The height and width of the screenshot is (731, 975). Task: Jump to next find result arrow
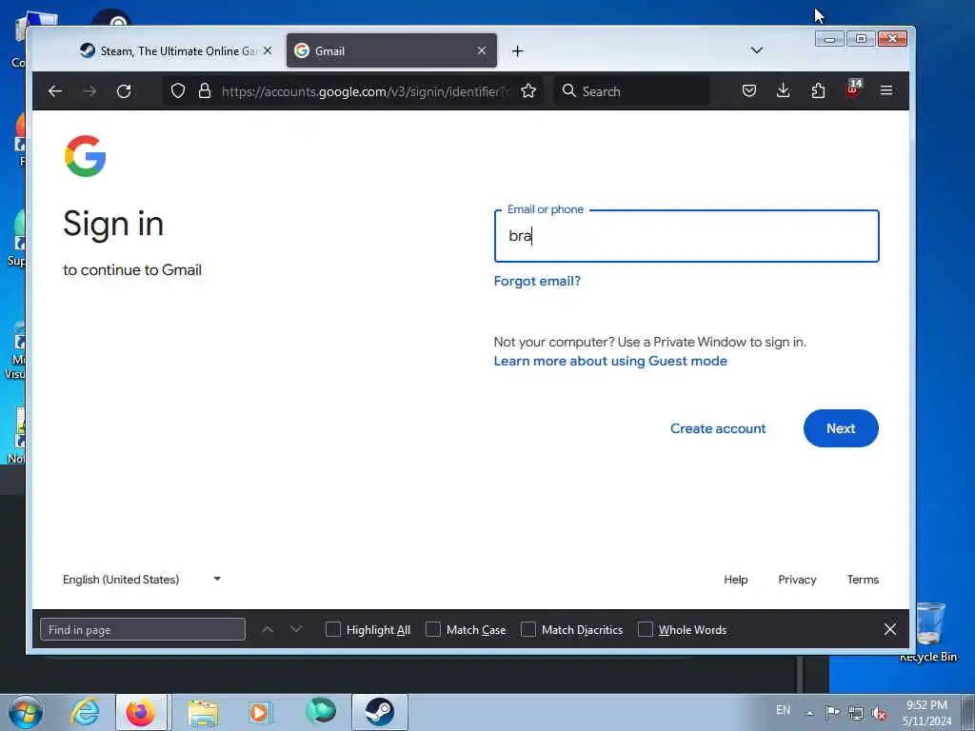click(297, 630)
